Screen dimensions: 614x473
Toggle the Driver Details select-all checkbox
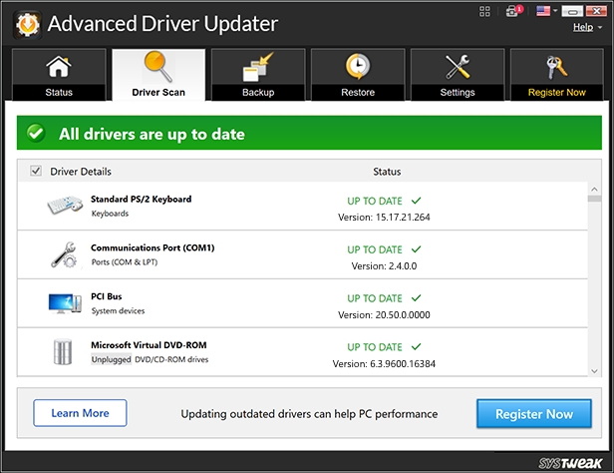tap(36, 171)
